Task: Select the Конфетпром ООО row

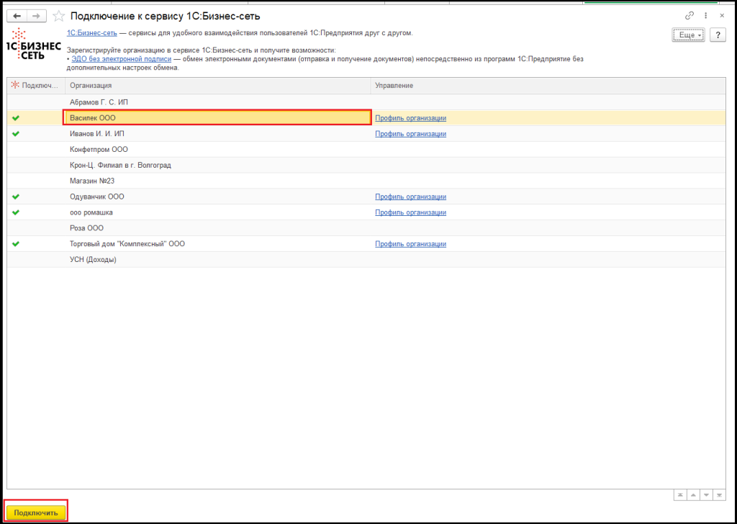Action: [99, 150]
